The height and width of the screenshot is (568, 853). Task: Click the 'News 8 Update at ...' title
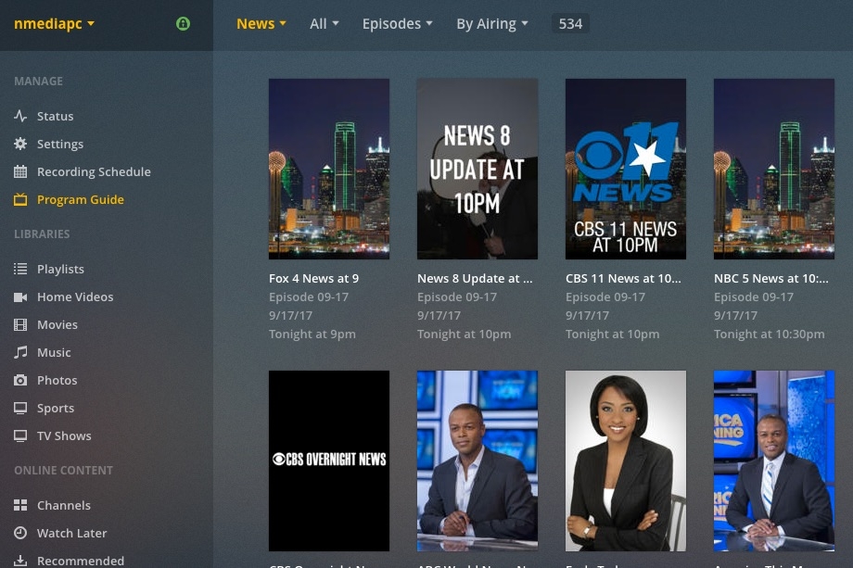click(475, 278)
